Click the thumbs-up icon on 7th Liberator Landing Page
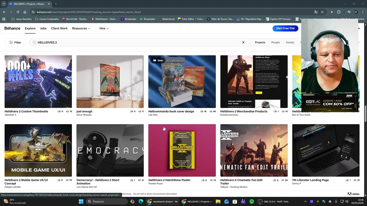 (347, 180)
